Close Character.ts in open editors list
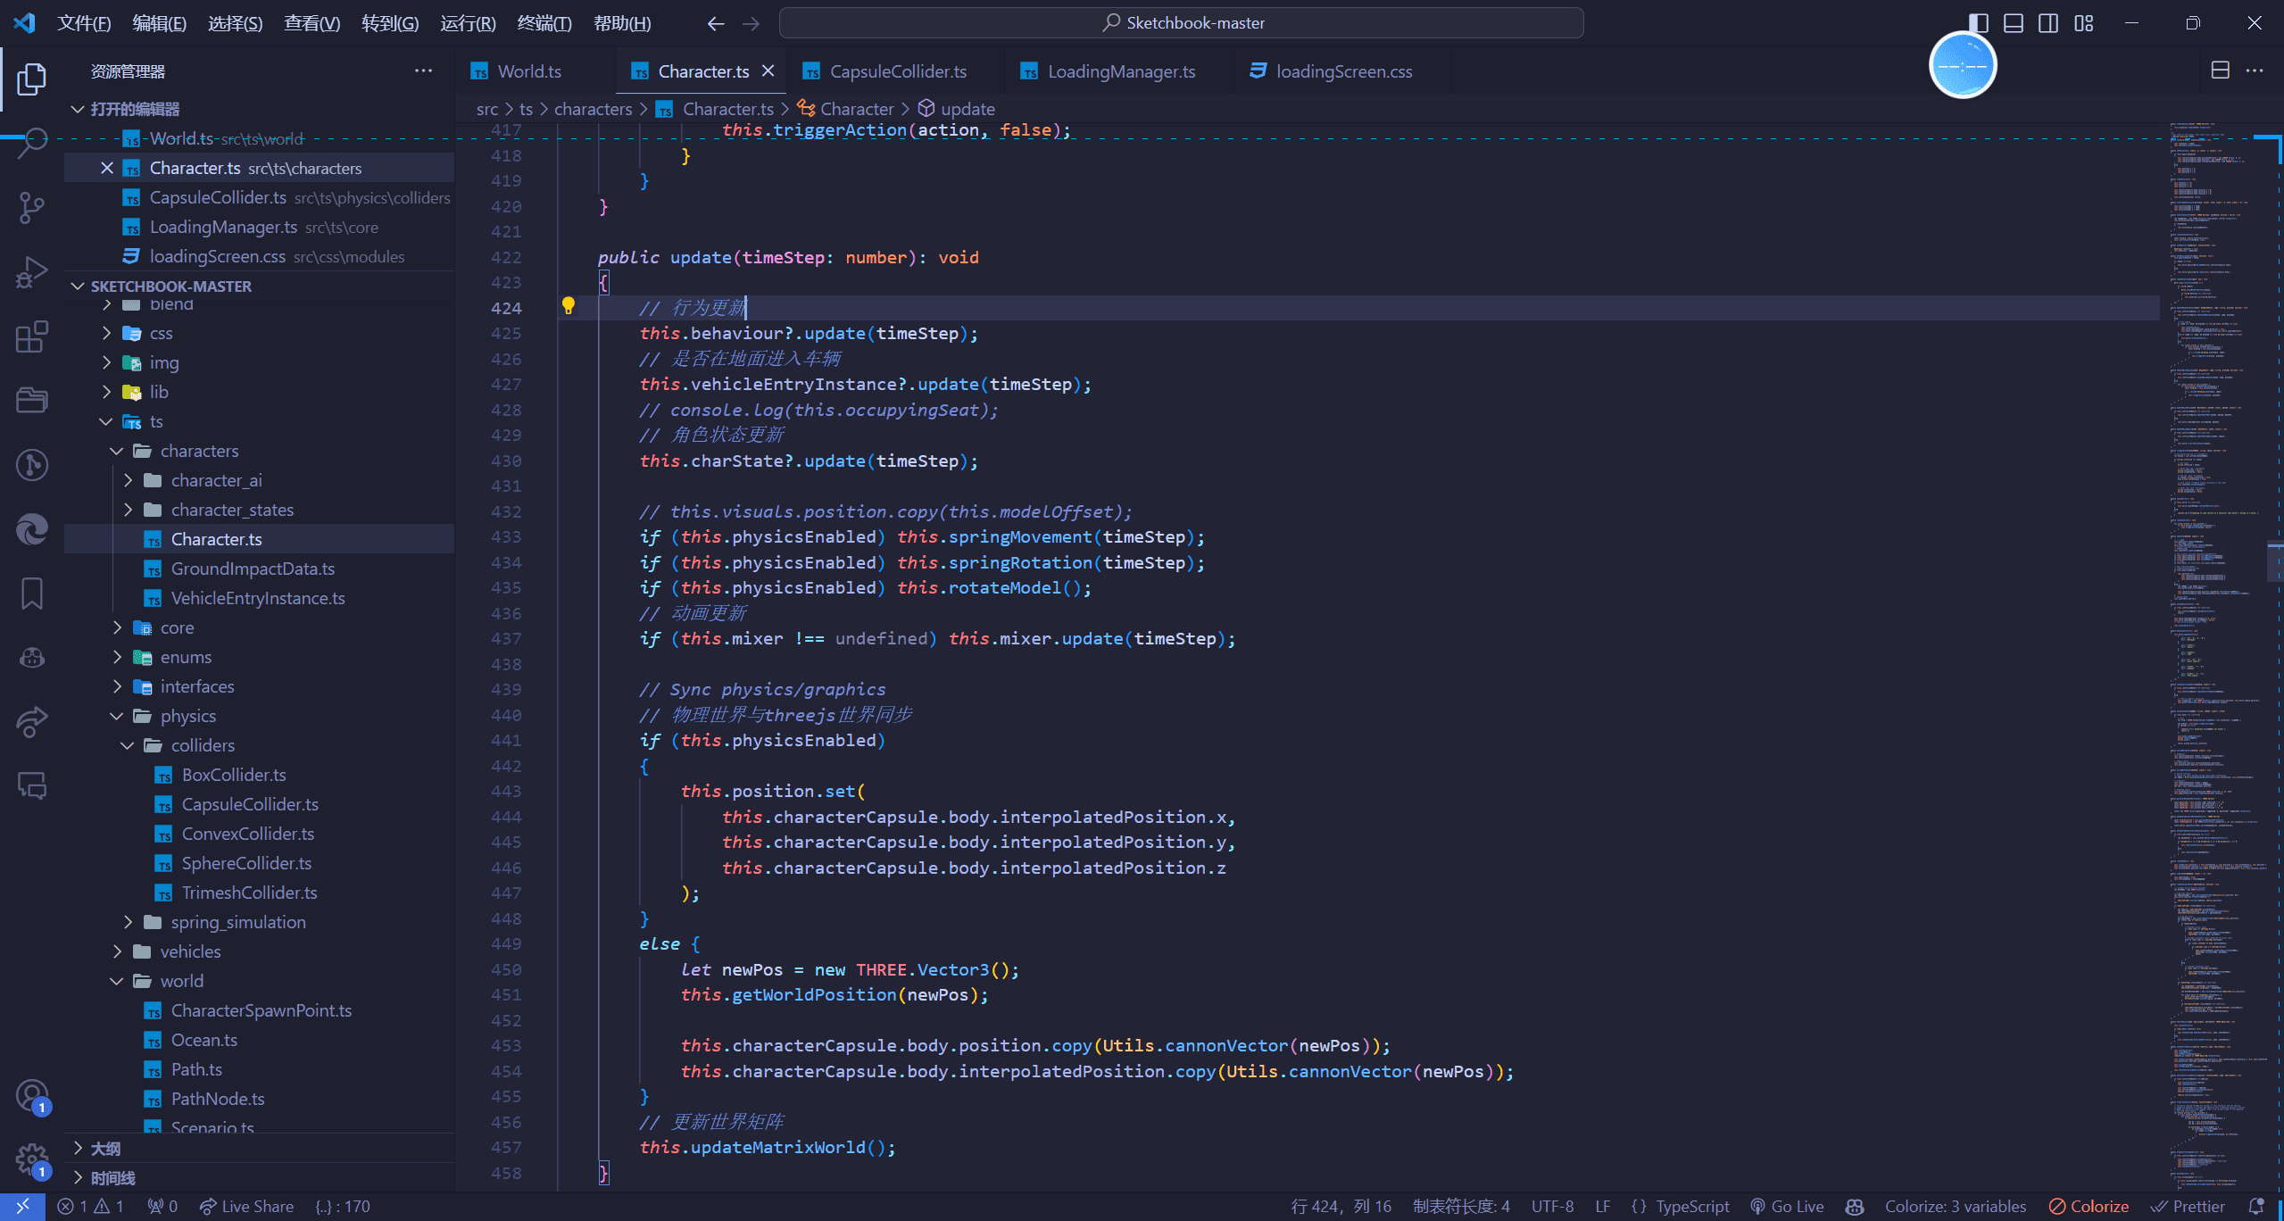This screenshot has width=2284, height=1221. pyautogui.click(x=107, y=168)
